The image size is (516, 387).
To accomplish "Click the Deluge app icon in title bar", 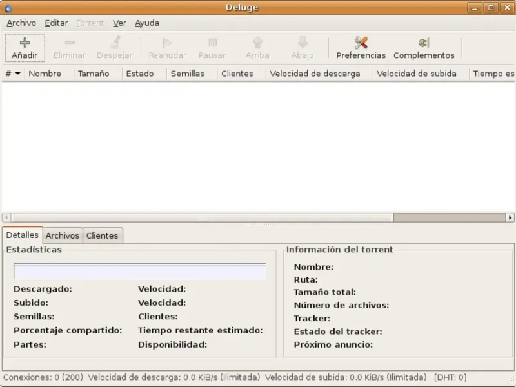I will [x=8, y=8].
